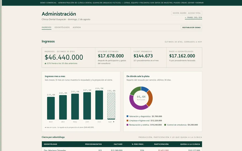Click the Restablecer Demo button
The height and width of the screenshot is (151, 242).
191,28
